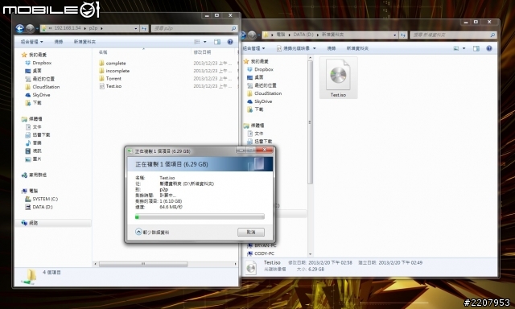The width and height of the screenshot is (515, 309).
Task: Click the Back arrow in the 新增資料夾 window
Action: tap(243, 35)
